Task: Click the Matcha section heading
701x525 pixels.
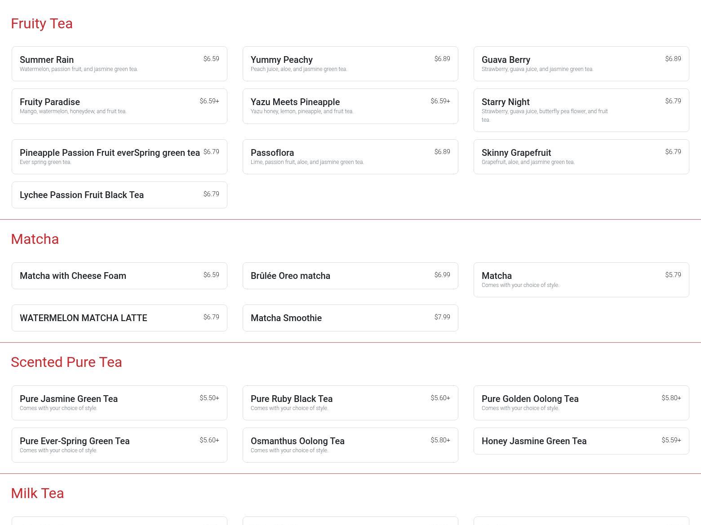Action: (35, 239)
